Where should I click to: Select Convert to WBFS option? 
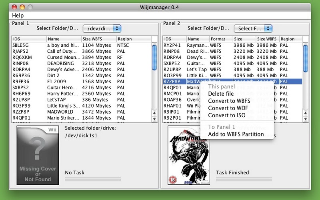tap(230, 101)
